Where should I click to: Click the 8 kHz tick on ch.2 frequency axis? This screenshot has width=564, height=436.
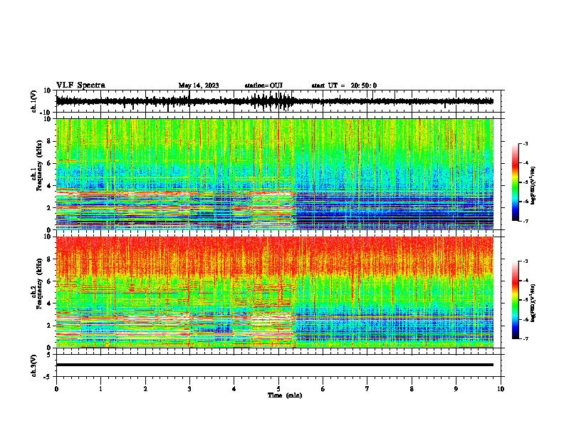point(51,259)
